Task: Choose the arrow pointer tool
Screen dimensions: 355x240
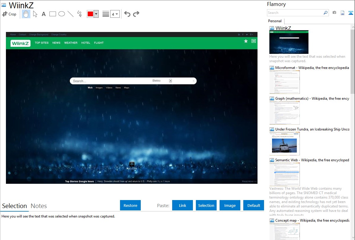Action: 35,14
